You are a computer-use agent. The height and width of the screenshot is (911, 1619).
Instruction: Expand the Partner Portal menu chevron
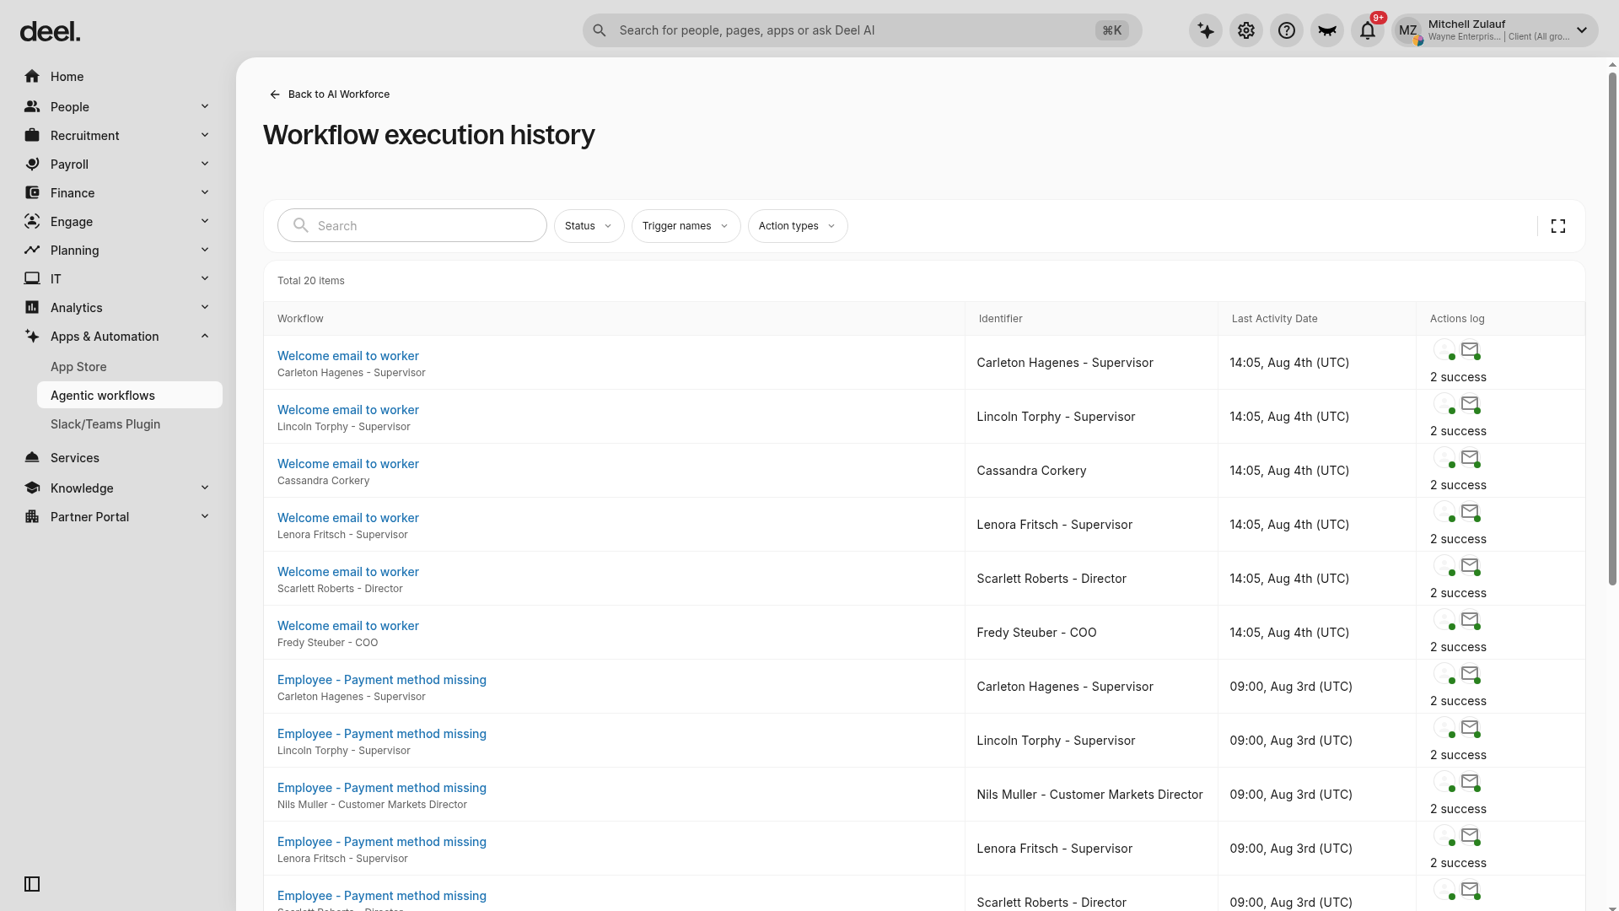click(205, 516)
